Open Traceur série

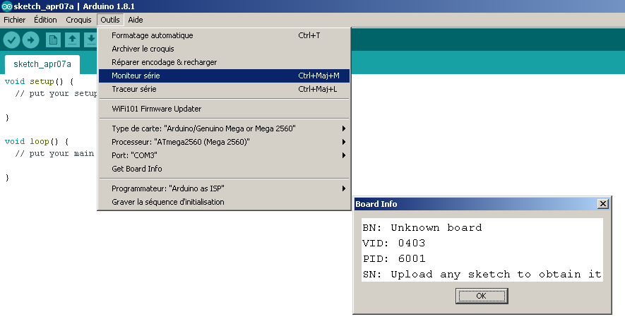[x=224, y=89]
